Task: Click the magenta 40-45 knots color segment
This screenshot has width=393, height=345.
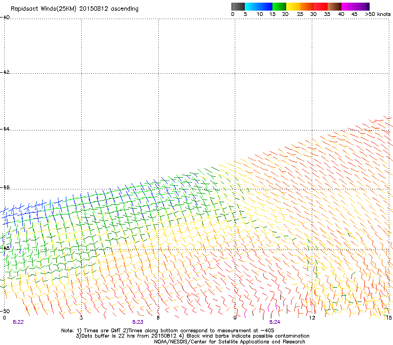Action: pos(348,6)
